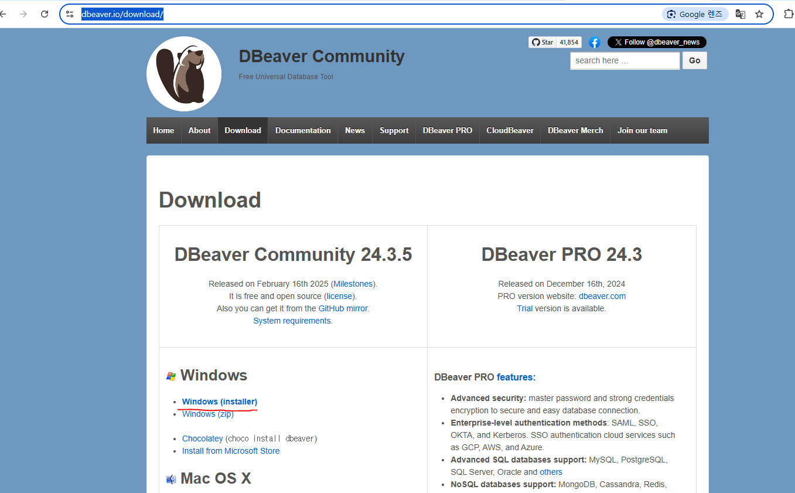Open the DBeaver Facebook page icon
795x493 pixels.
click(595, 42)
